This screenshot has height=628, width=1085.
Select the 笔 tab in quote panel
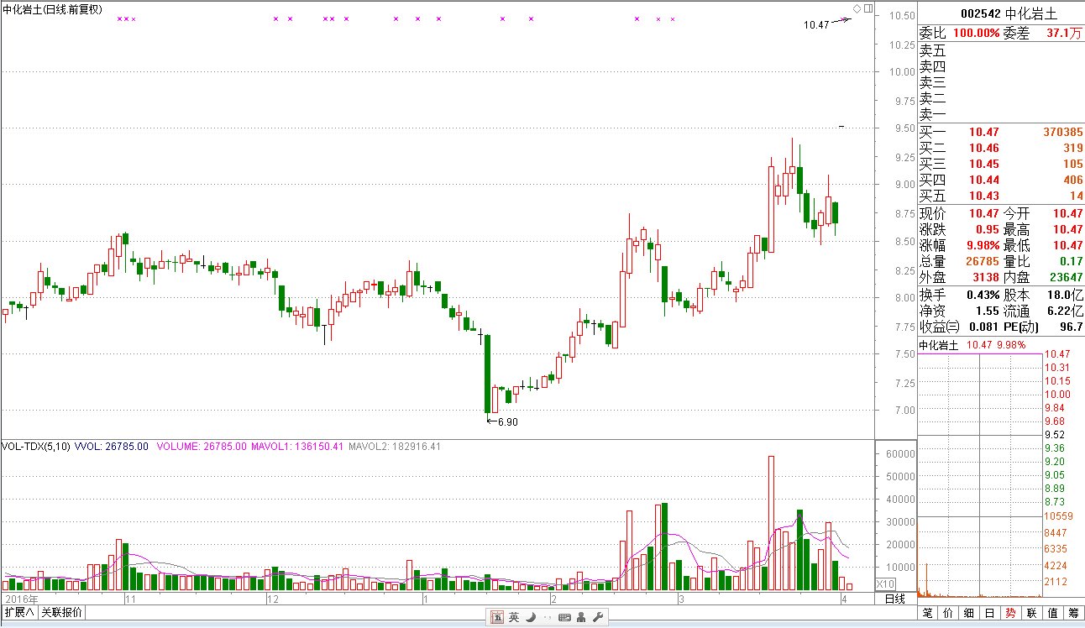[927, 613]
